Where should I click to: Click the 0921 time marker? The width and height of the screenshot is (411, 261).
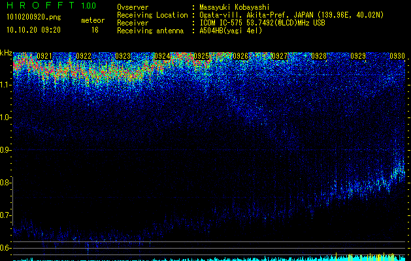(44, 56)
